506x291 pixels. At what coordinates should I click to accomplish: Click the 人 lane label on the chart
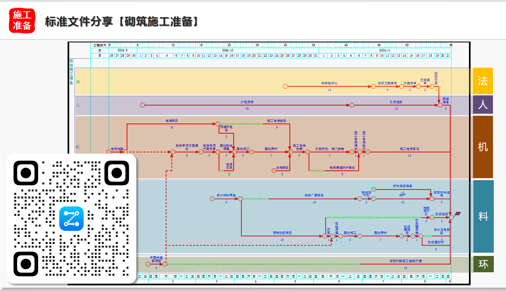78,105
